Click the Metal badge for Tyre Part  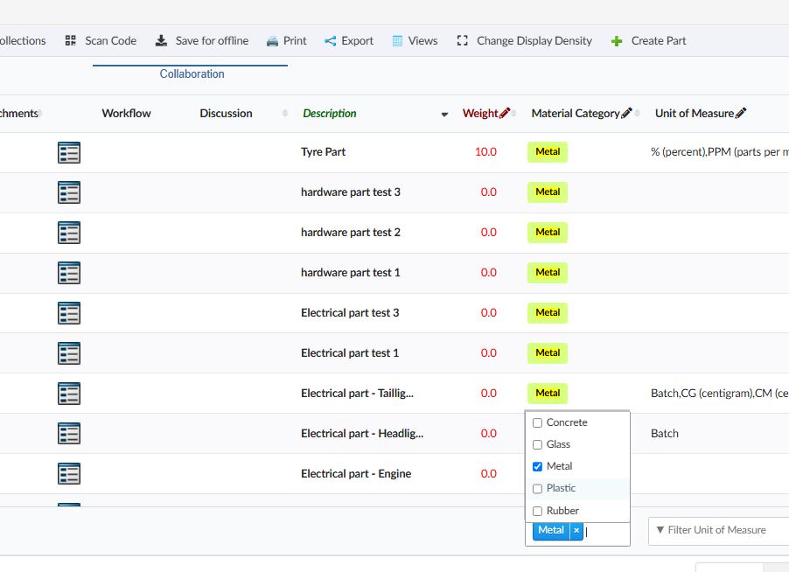point(548,152)
